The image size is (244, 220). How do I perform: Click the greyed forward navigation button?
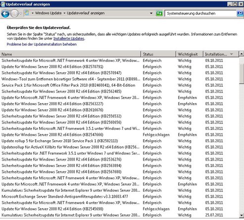[14, 13]
